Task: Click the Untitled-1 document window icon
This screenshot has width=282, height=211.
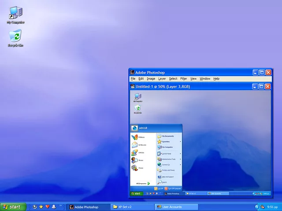Action: coord(133,87)
